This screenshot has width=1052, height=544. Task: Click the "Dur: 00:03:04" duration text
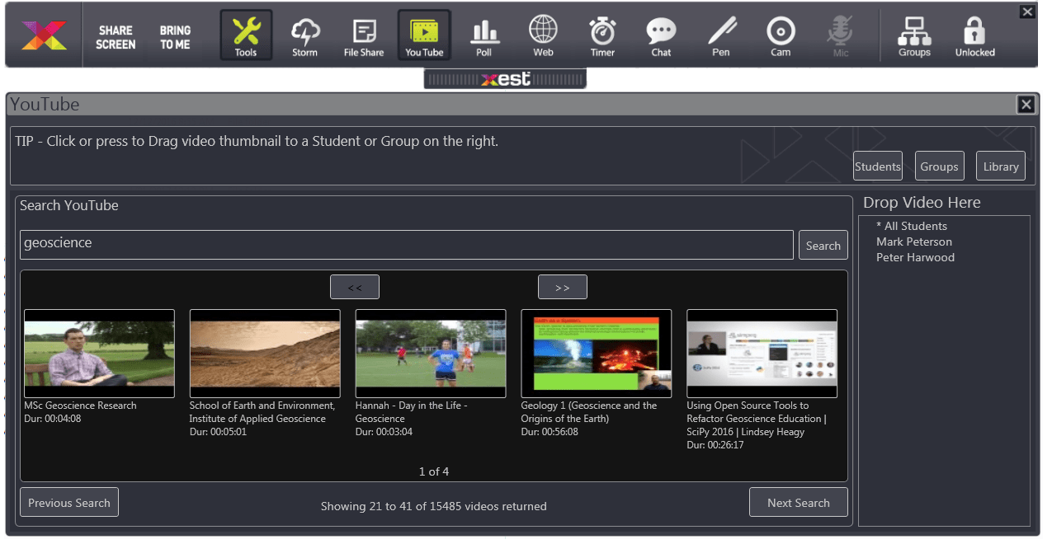(x=384, y=432)
